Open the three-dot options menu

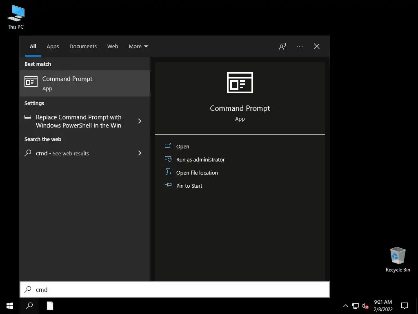[x=299, y=46]
